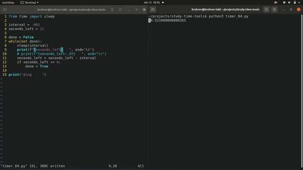Image resolution: width=303 pixels, height=170 pixels.
Task: Click the 'done = True' line
Action: coord(37,66)
